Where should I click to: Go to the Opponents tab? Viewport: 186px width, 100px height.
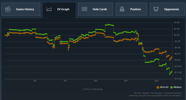[x=167, y=9]
